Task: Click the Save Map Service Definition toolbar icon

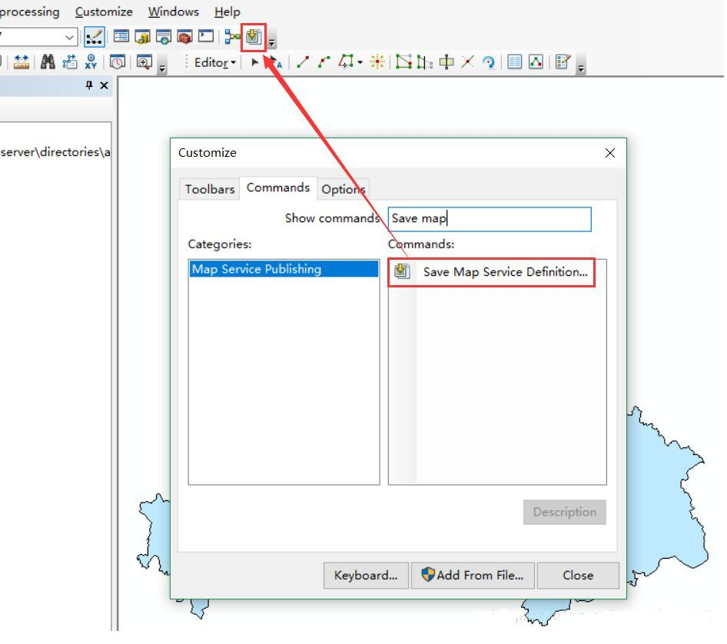Action: (254, 36)
